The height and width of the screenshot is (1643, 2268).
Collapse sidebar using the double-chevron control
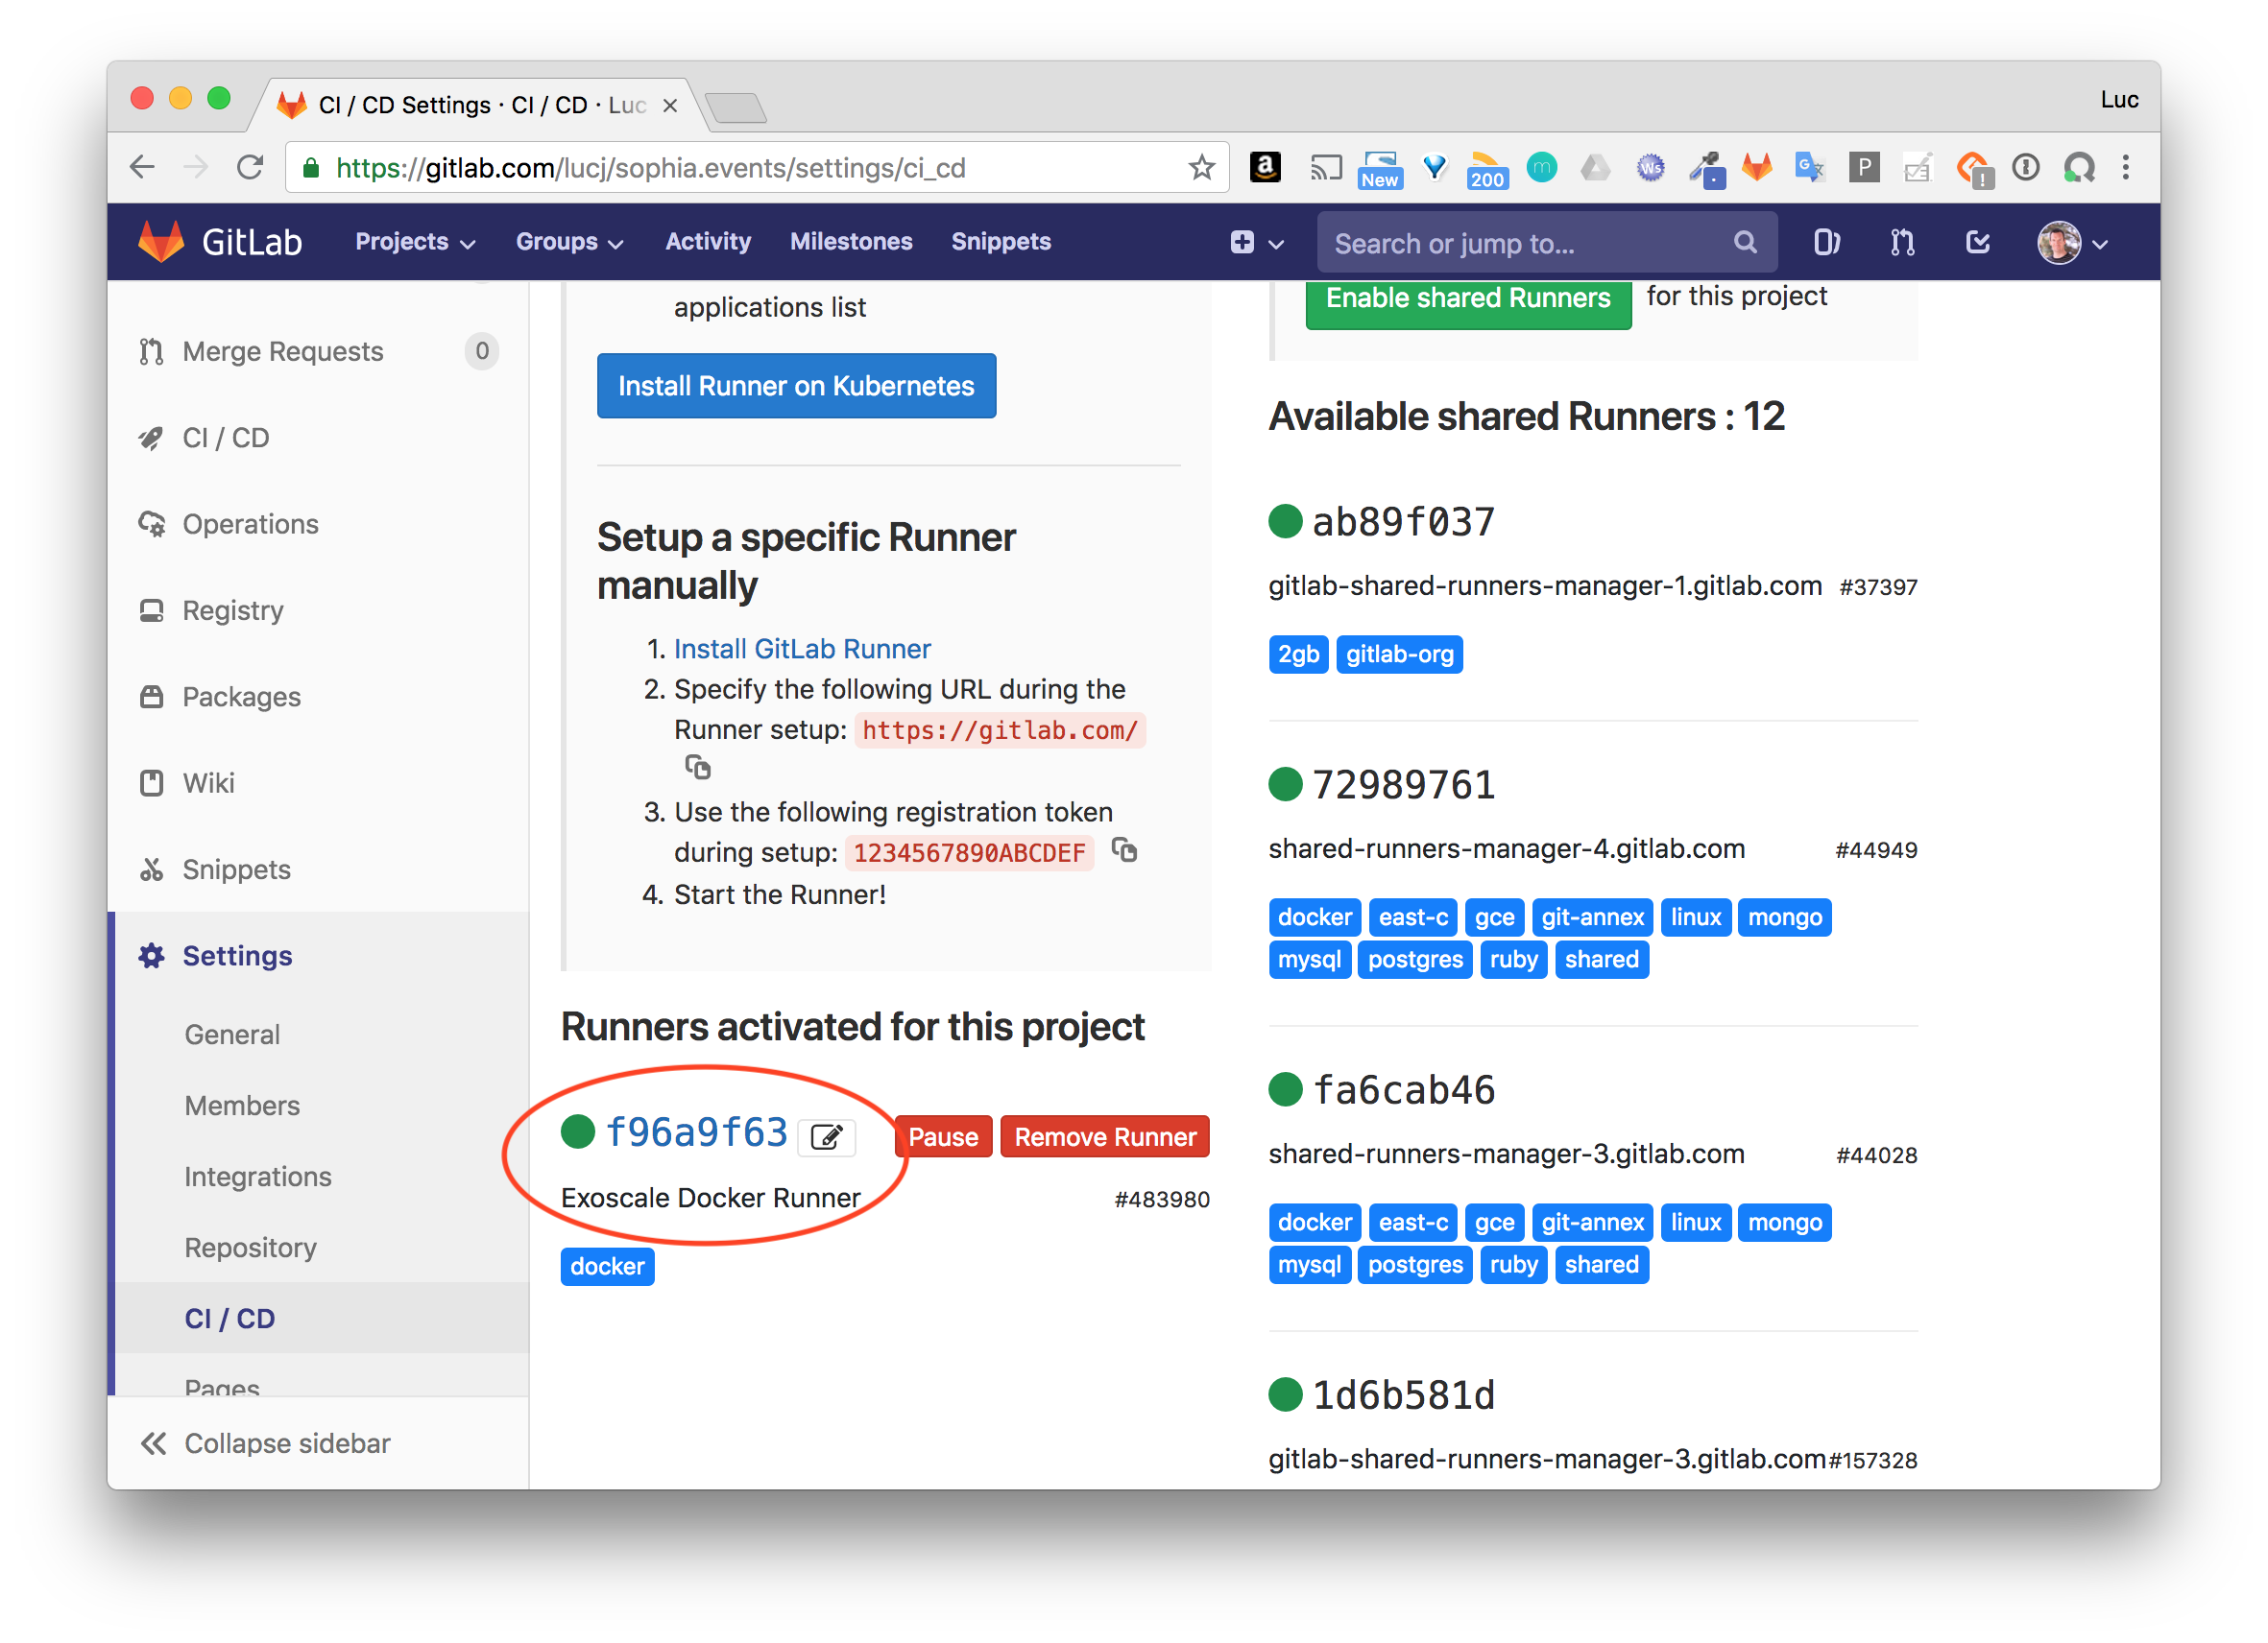154,1442
